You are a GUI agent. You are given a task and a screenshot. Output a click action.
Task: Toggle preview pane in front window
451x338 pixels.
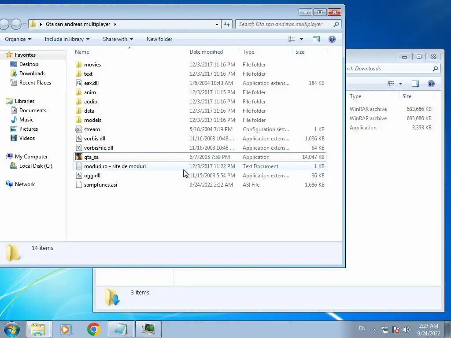click(316, 39)
